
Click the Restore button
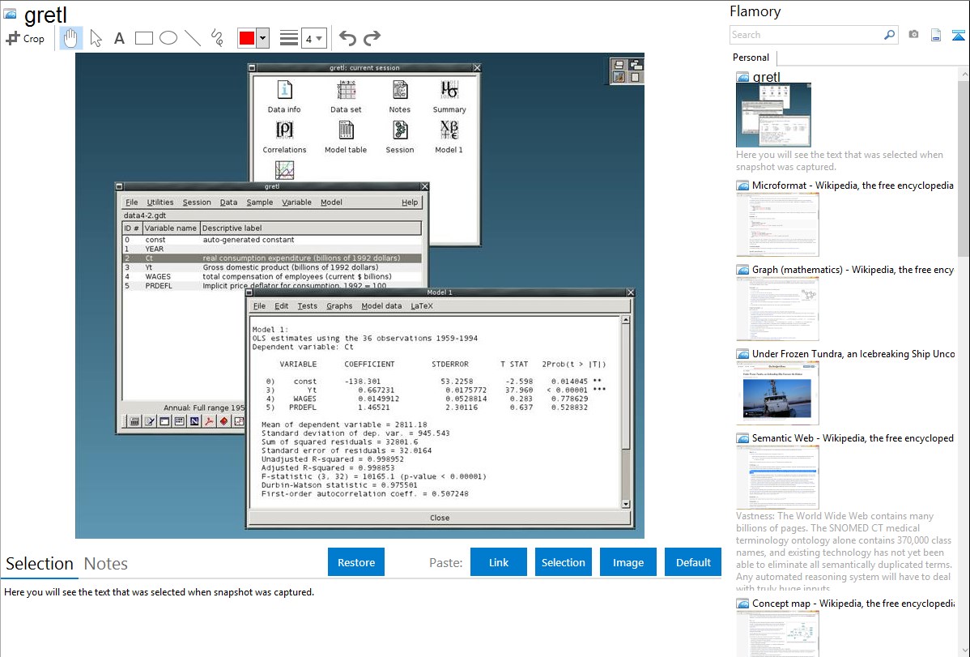pyautogui.click(x=356, y=562)
